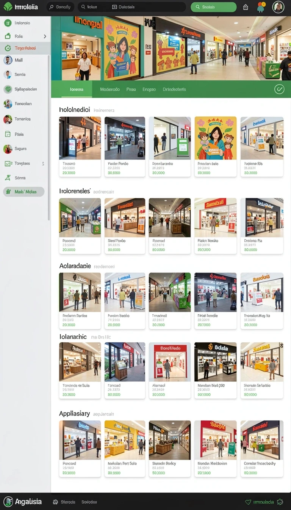291x510 pixels.
Task: Click the Tovytees grid icon
Action: click(x=8, y=164)
